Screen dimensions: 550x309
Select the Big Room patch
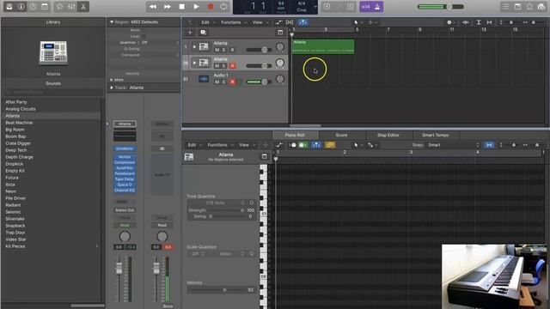[x=15, y=130]
